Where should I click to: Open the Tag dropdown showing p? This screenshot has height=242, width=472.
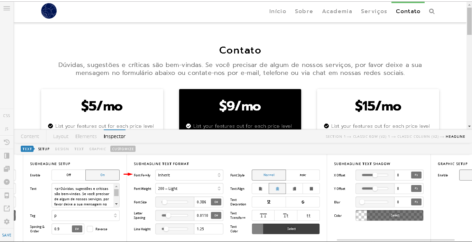[85, 215]
